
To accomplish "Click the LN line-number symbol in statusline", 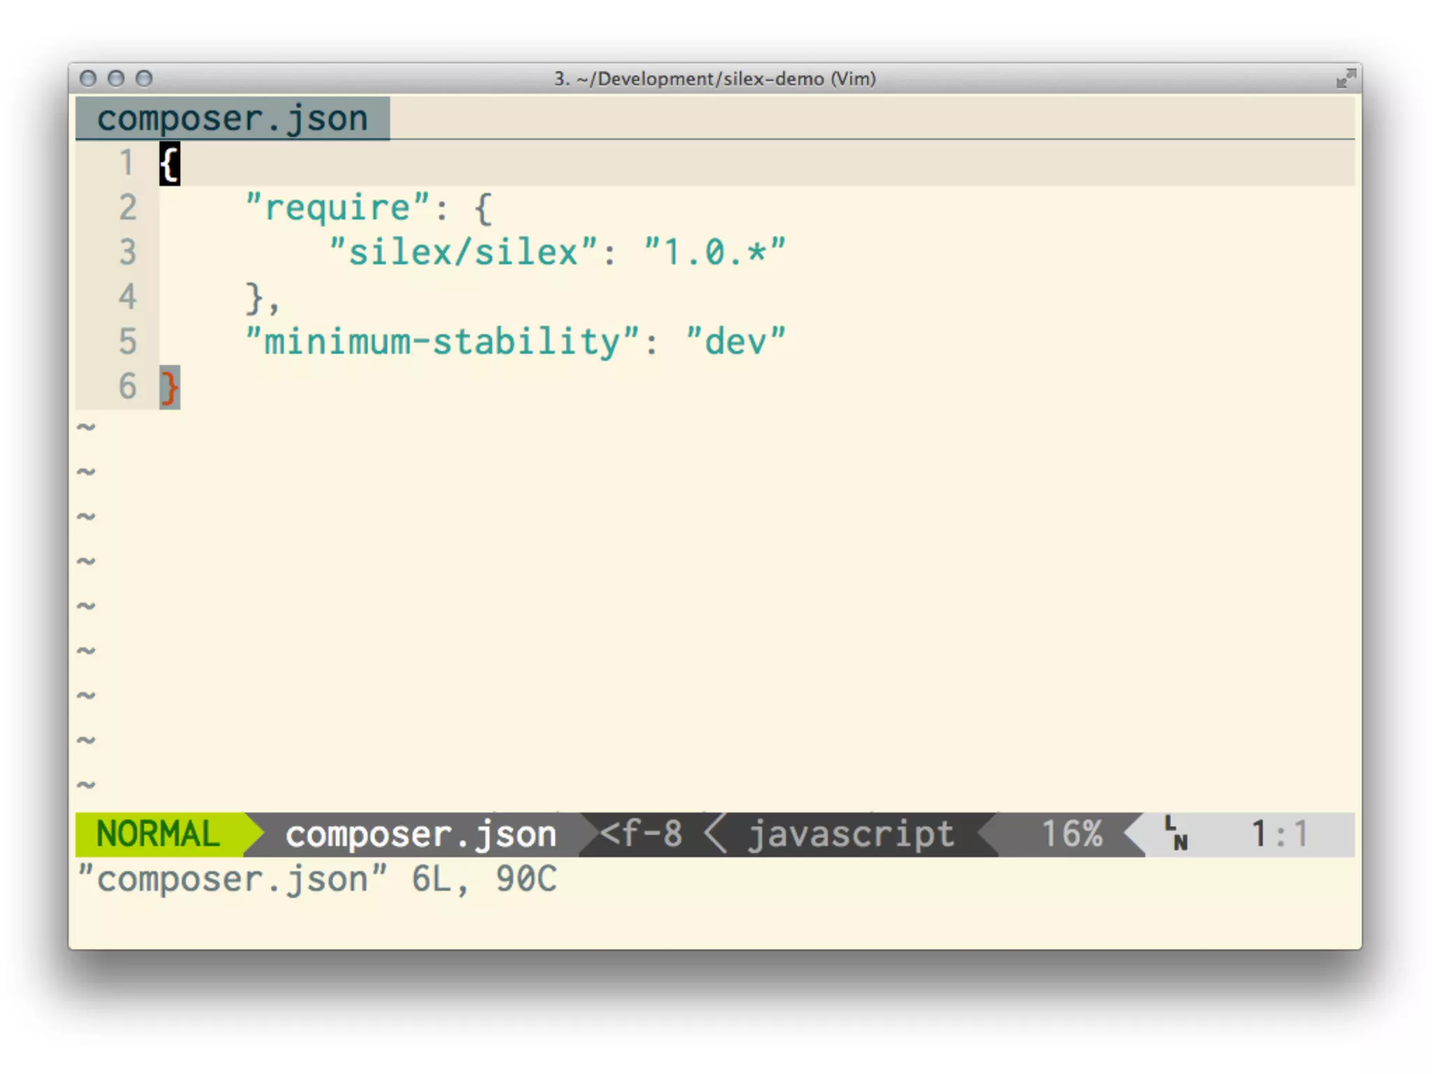I will tap(1176, 833).
